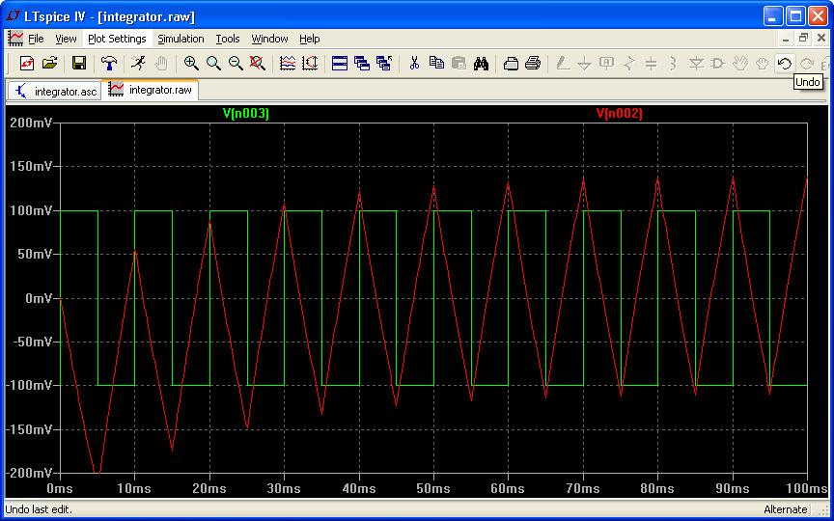834x521 pixels.
Task: Click the green V(n003) trace label
Action: (x=246, y=113)
